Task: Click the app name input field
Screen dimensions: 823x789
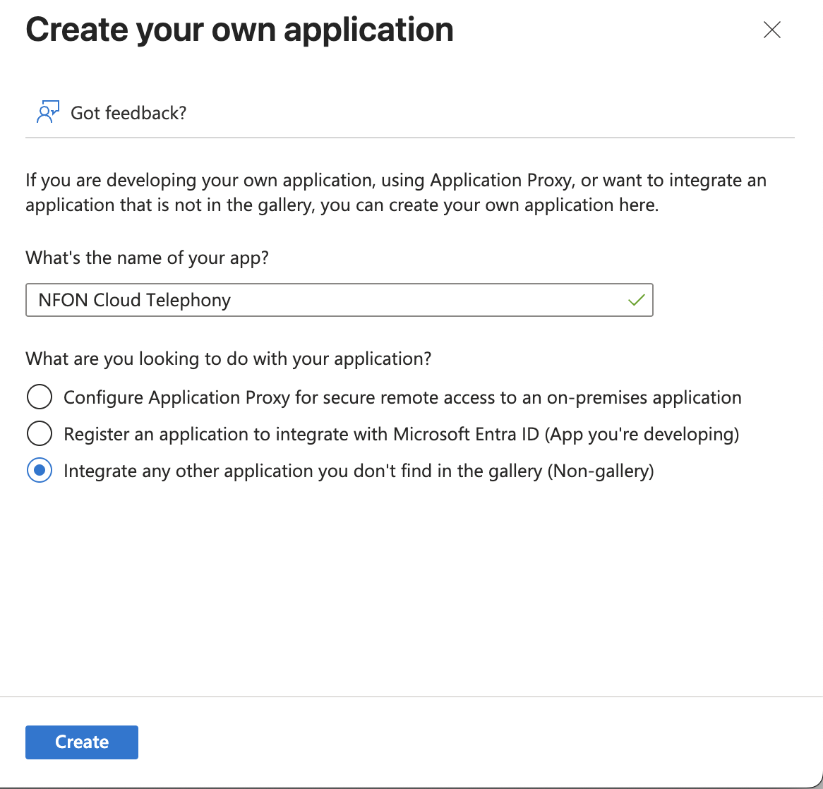Action: click(x=339, y=300)
